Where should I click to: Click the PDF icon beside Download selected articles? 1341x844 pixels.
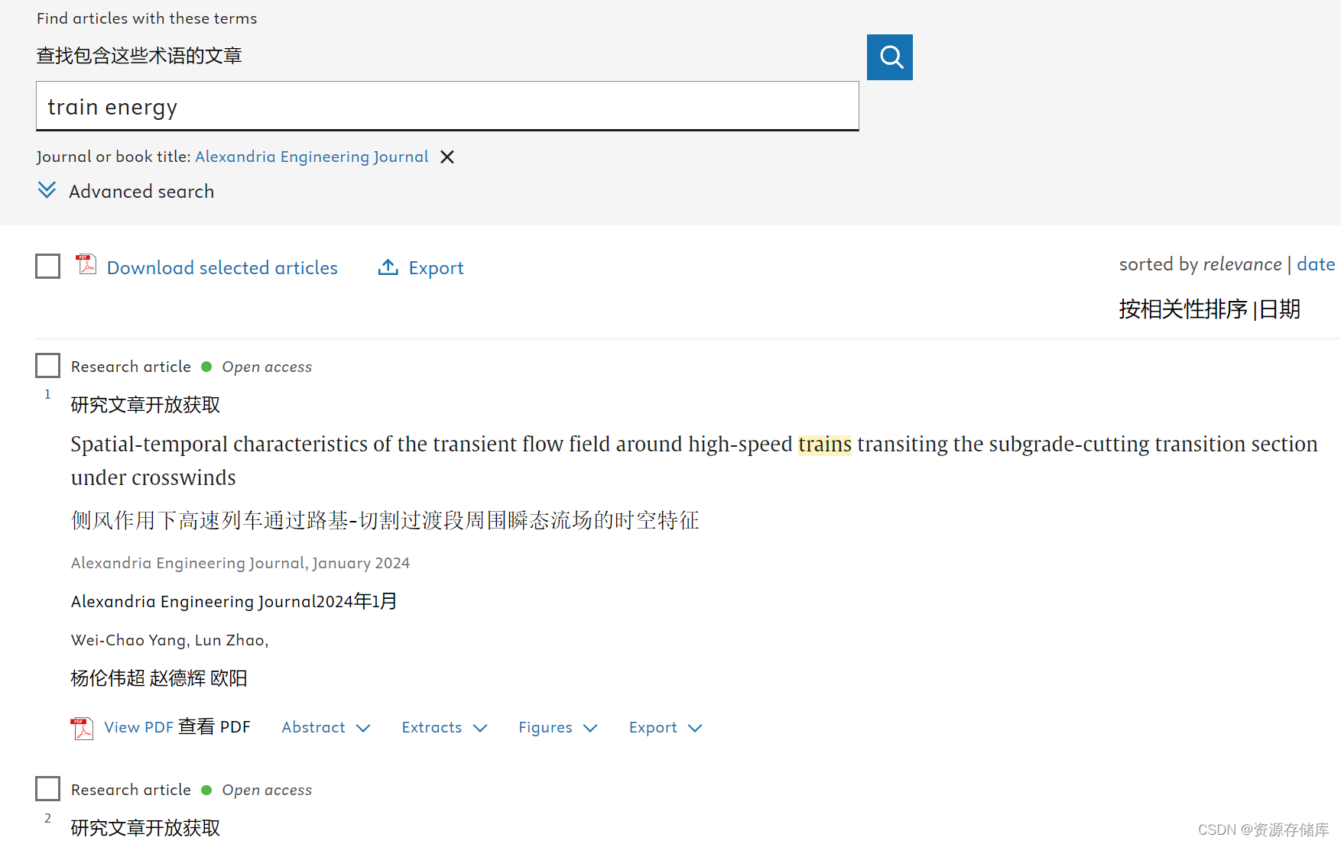point(86,264)
